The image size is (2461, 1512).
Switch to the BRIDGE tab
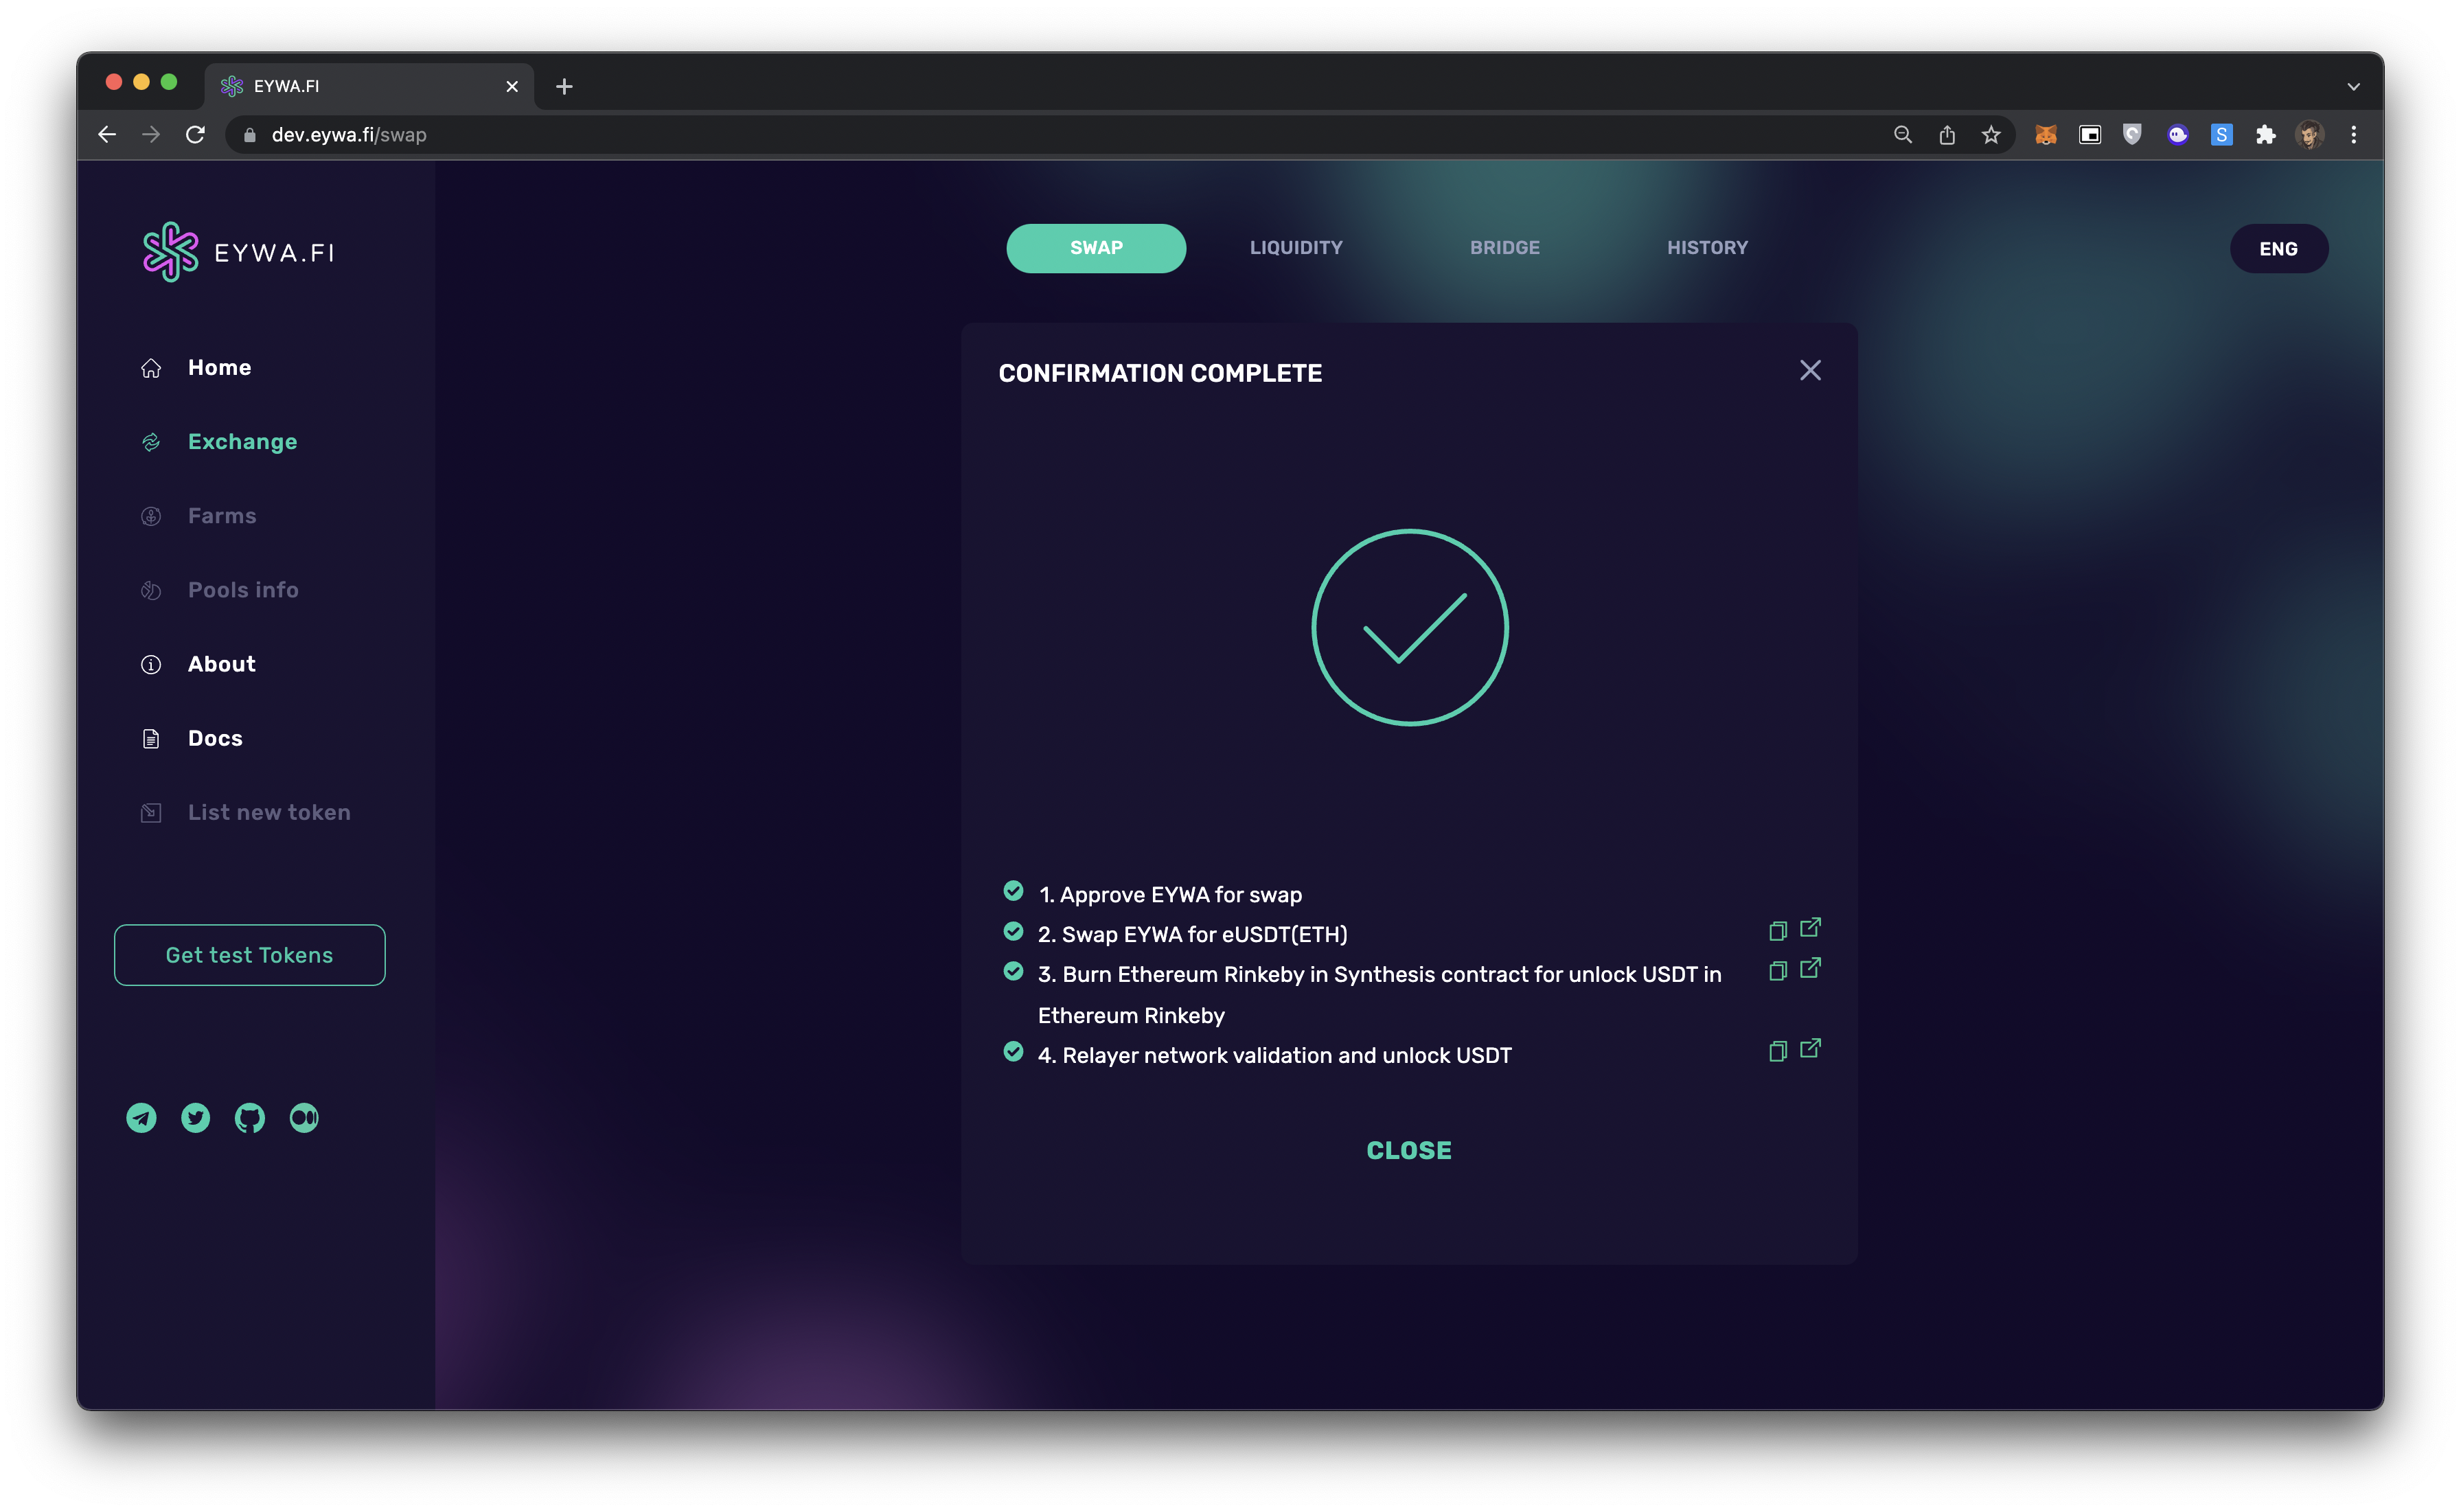click(1504, 248)
